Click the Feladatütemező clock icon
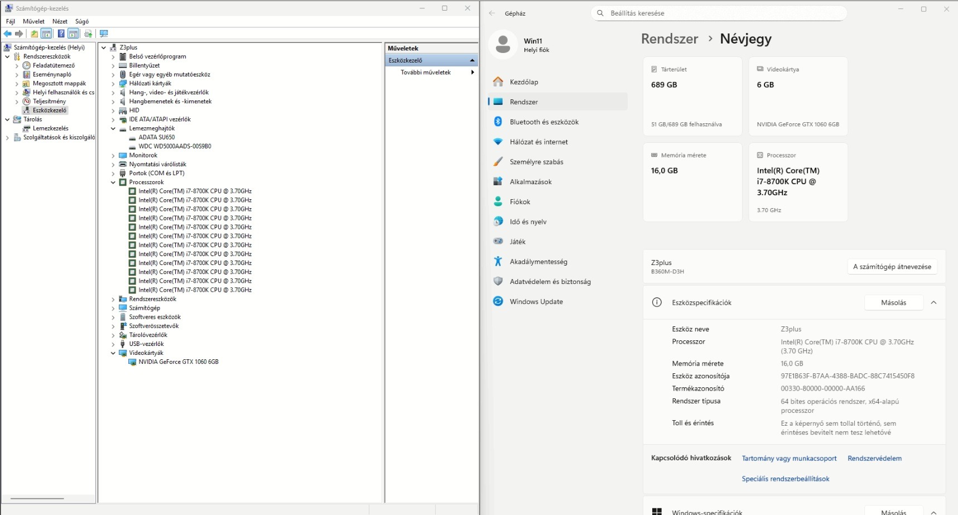958x515 pixels. tap(26, 65)
